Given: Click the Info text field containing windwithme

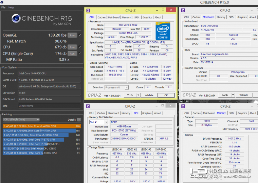Looking at the screenshot, I should click(49, 106).
